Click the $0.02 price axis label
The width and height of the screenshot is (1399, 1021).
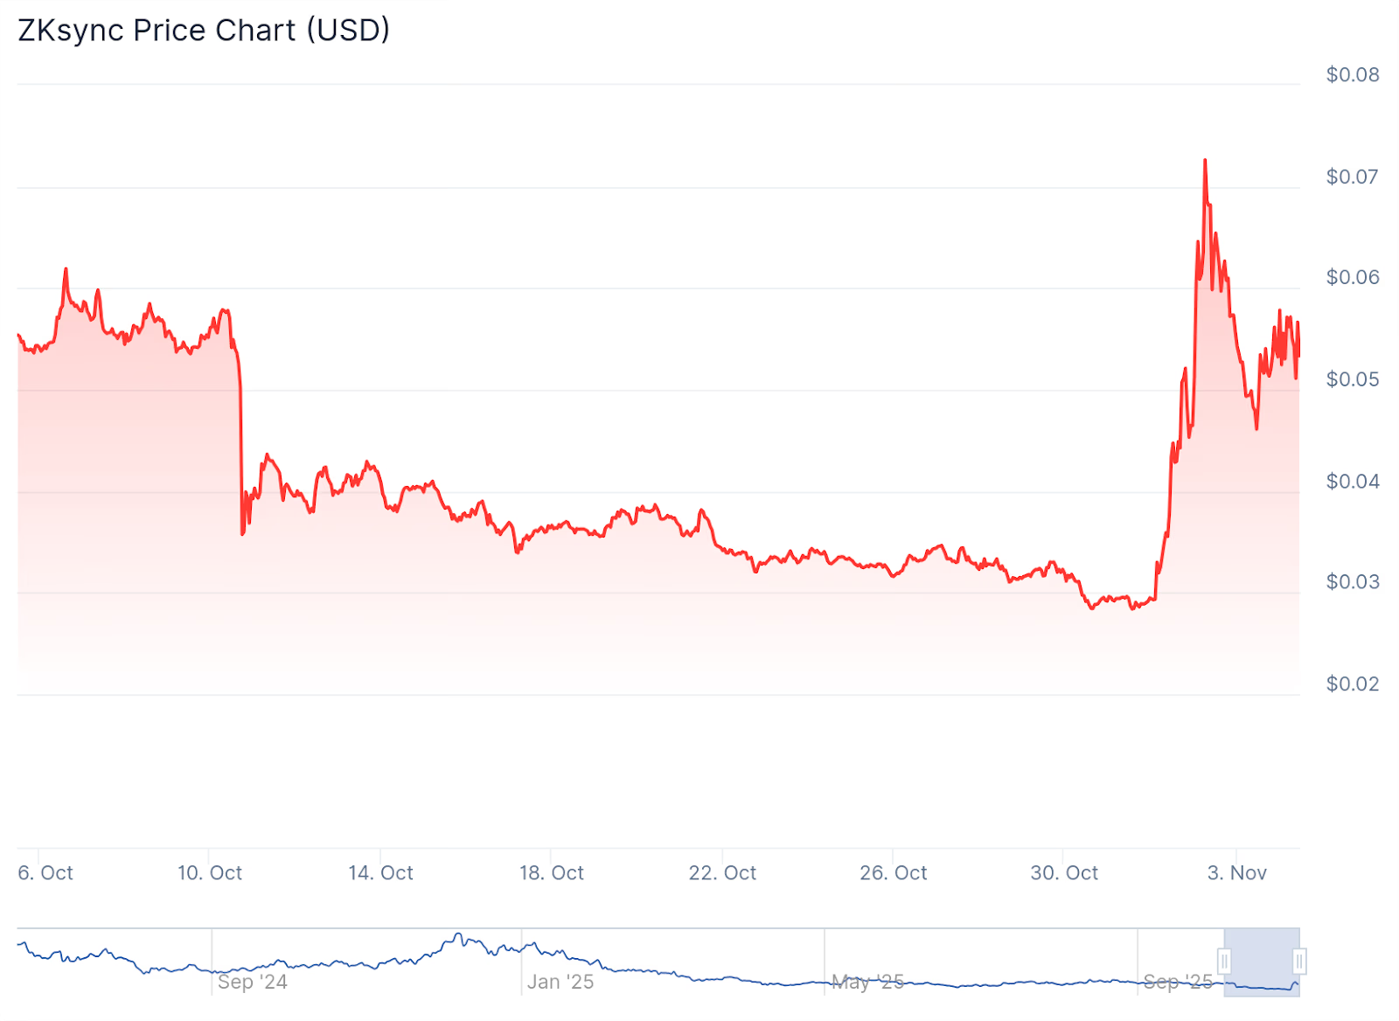pos(1352,684)
